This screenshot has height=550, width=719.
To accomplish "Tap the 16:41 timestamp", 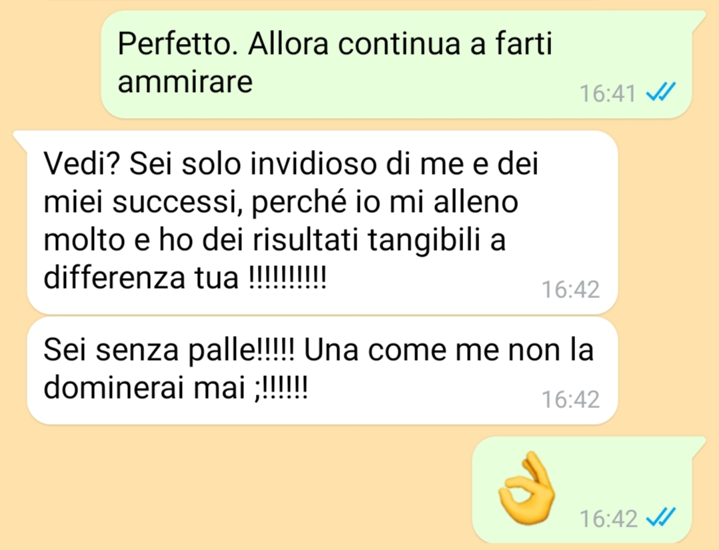I will pyautogui.click(x=608, y=93).
